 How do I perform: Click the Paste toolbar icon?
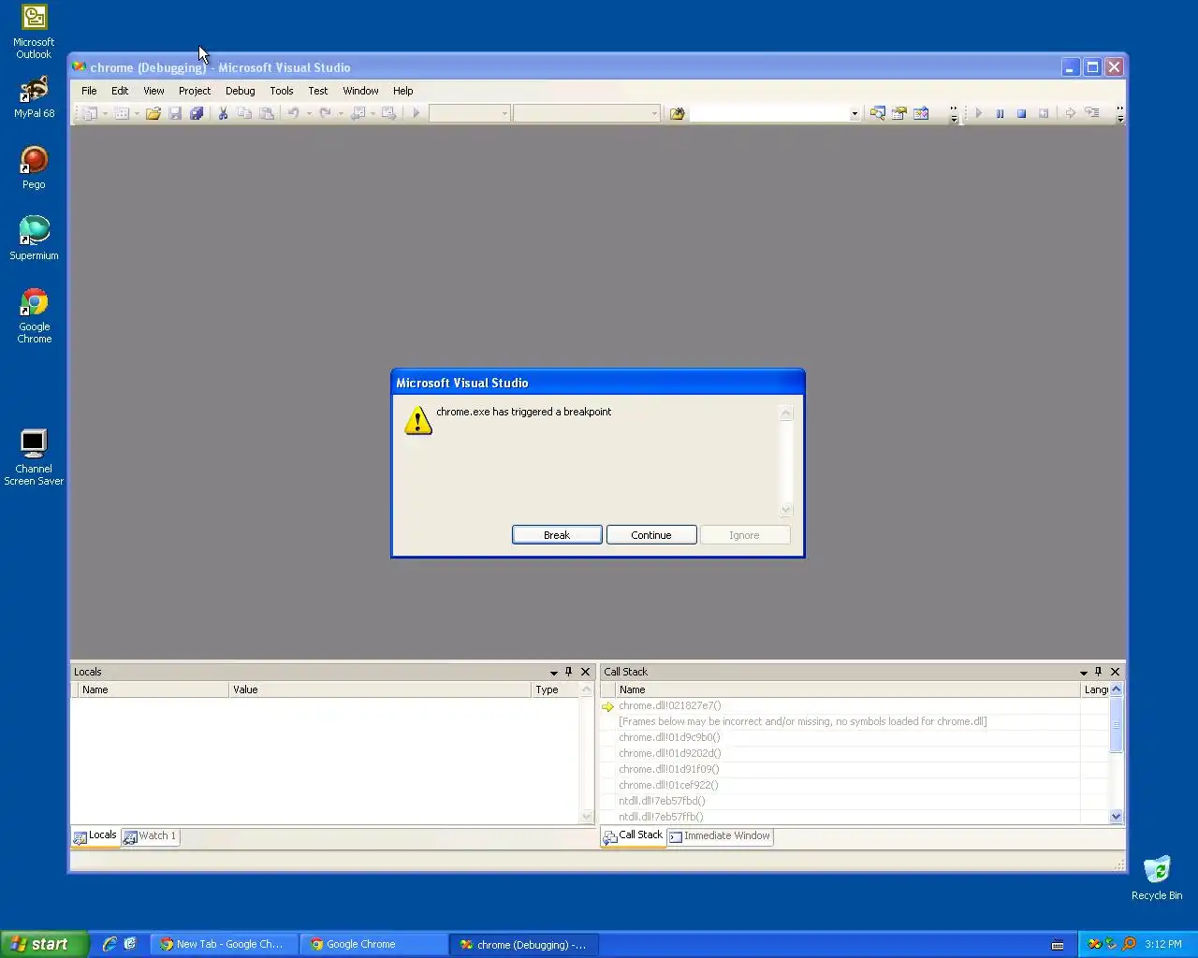point(267,113)
